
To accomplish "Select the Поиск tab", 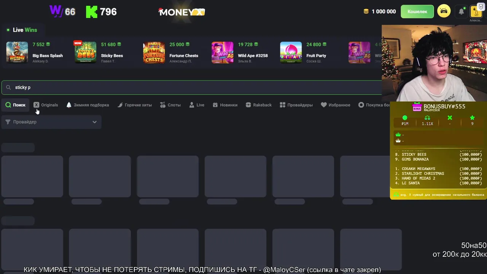I will [x=16, y=105].
